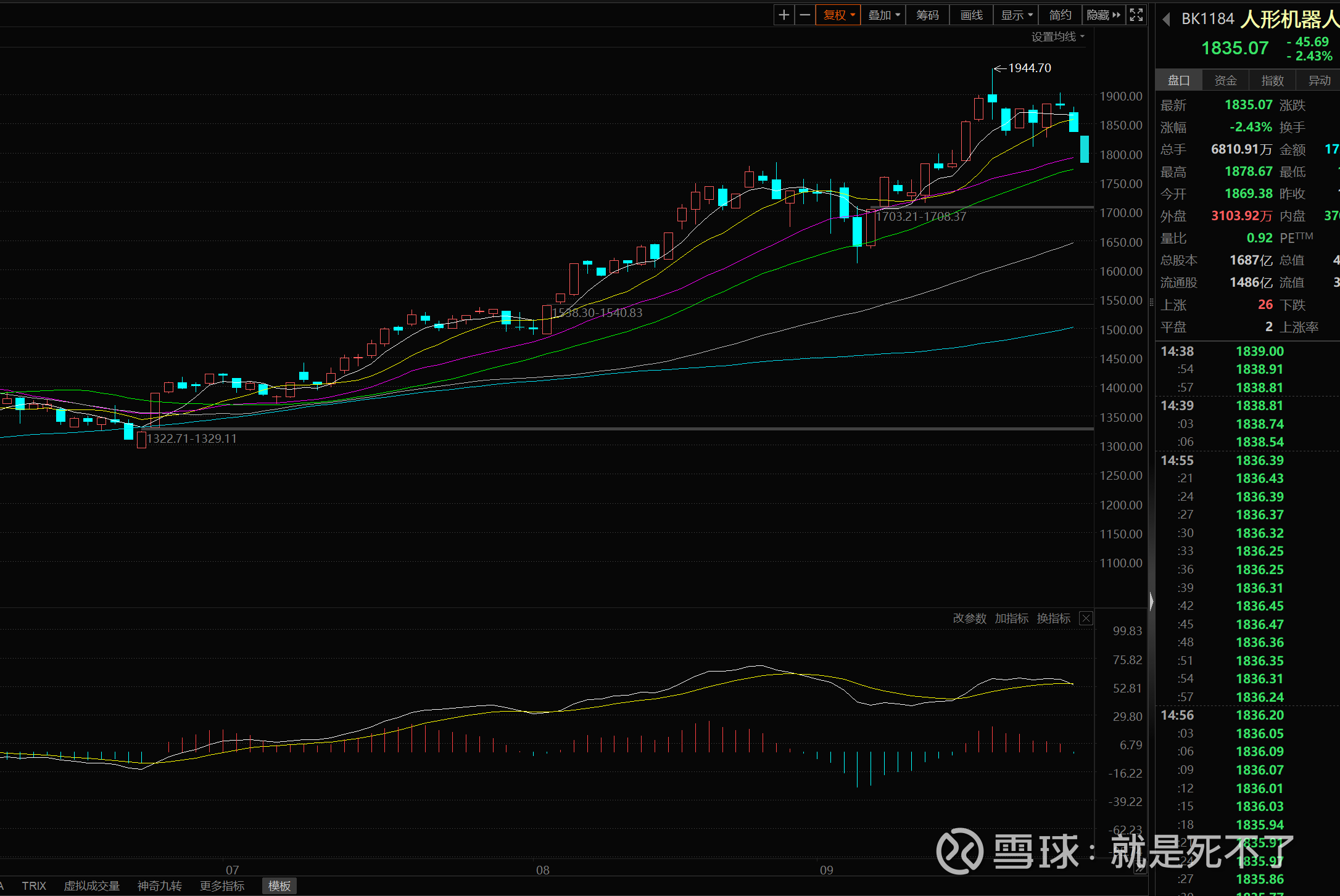Image resolution: width=1340 pixels, height=896 pixels.
Task: Close the indicator sub-panel X icon
Action: point(1086,619)
